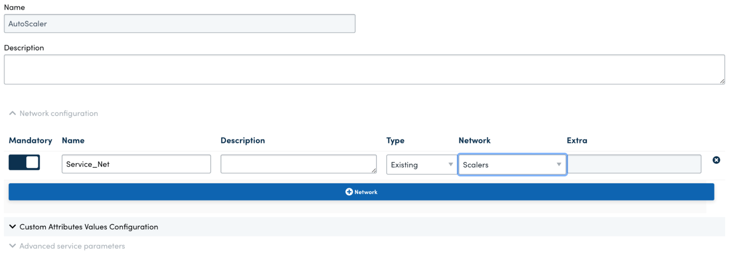Open the Network dropdown showing Scalers
Image resolution: width=738 pixels, height=263 pixels.
coord(512,165)
